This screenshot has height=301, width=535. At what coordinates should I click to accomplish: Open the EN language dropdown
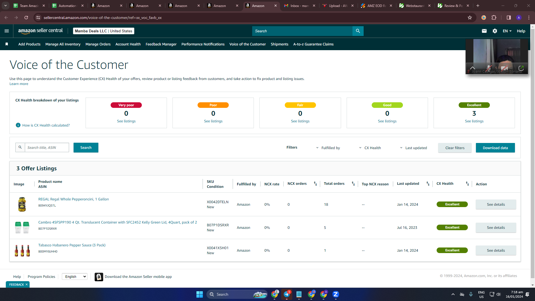(507, 31)
